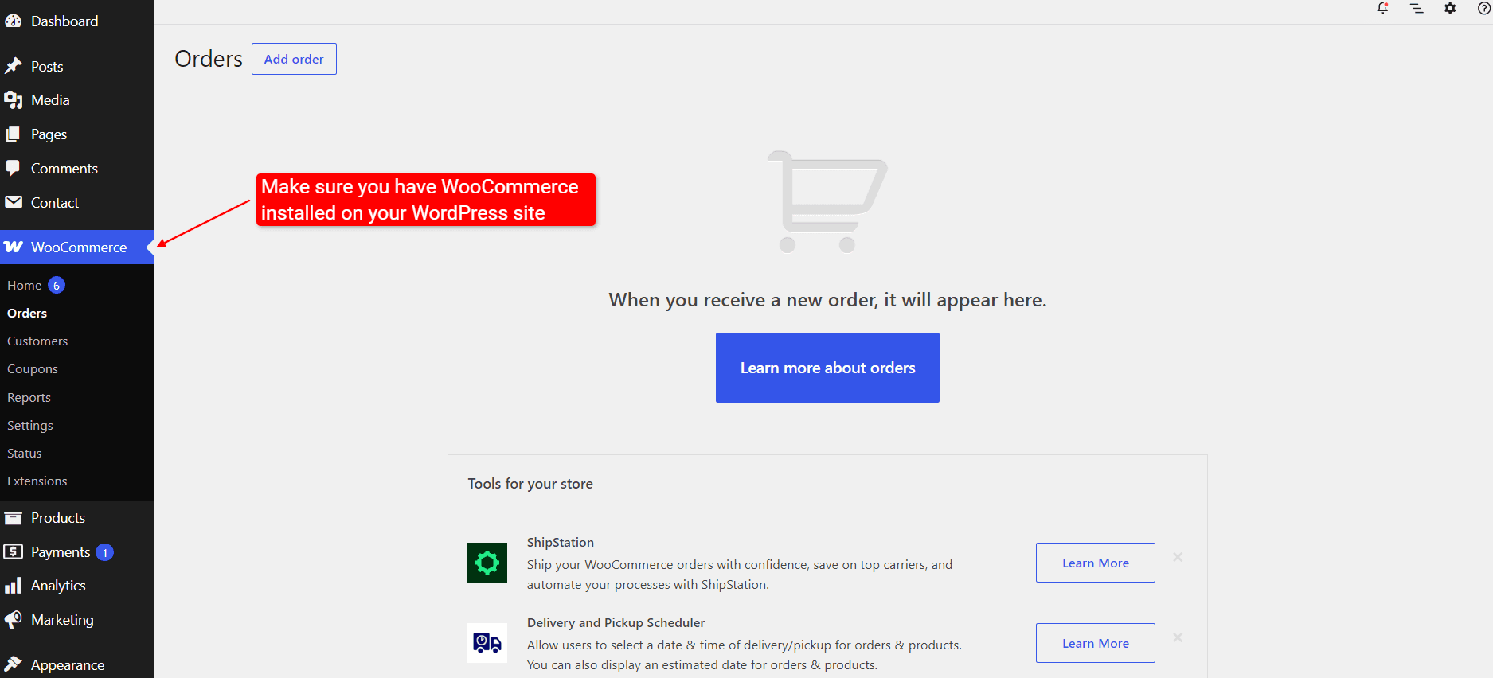Select the WooCommerce menu label

[79, 247]
